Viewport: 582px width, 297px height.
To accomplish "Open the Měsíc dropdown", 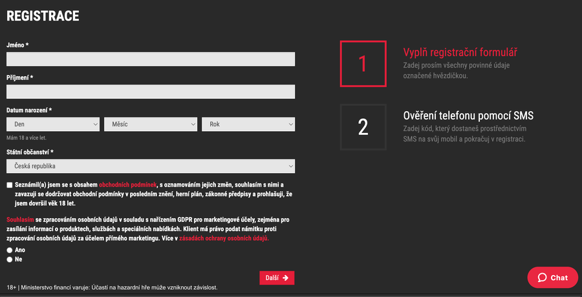I will click(x=151, y=124).
